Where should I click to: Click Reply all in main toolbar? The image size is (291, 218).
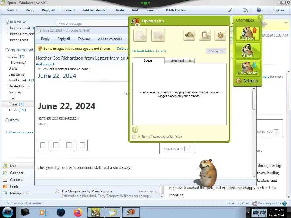point(48,10)
